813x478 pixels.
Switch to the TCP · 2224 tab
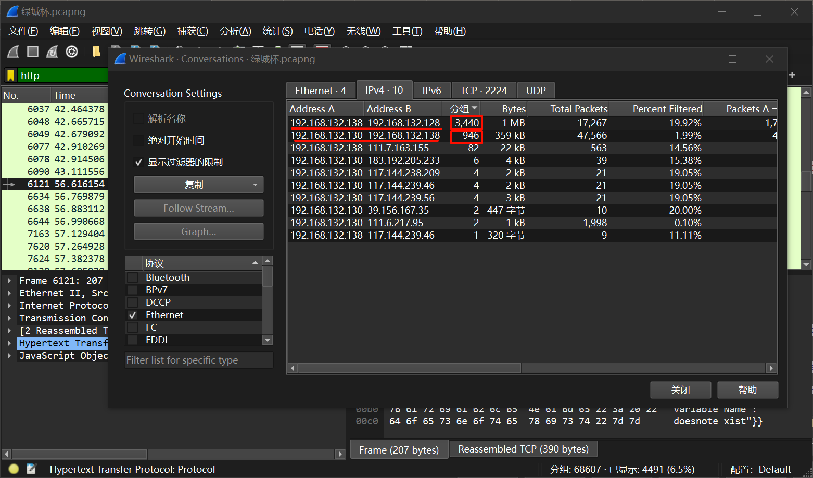coord(483,91)
